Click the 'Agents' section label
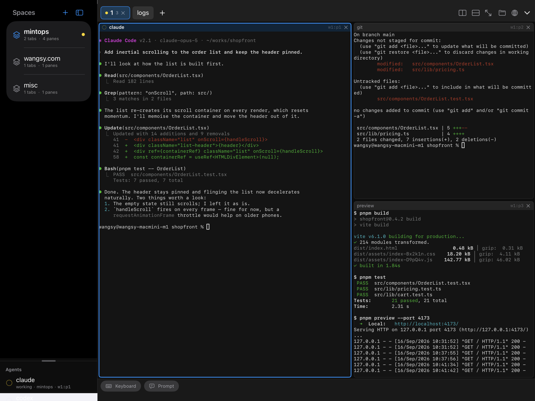535x401 pixels. [13, 370]
